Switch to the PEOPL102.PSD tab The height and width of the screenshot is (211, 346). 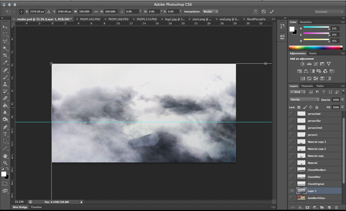click(x=90, y=19)
